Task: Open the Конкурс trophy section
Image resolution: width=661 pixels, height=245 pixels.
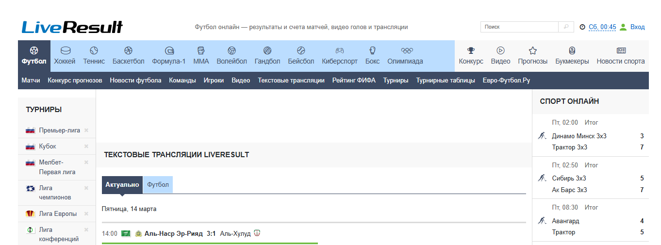Action: point(471,56)
